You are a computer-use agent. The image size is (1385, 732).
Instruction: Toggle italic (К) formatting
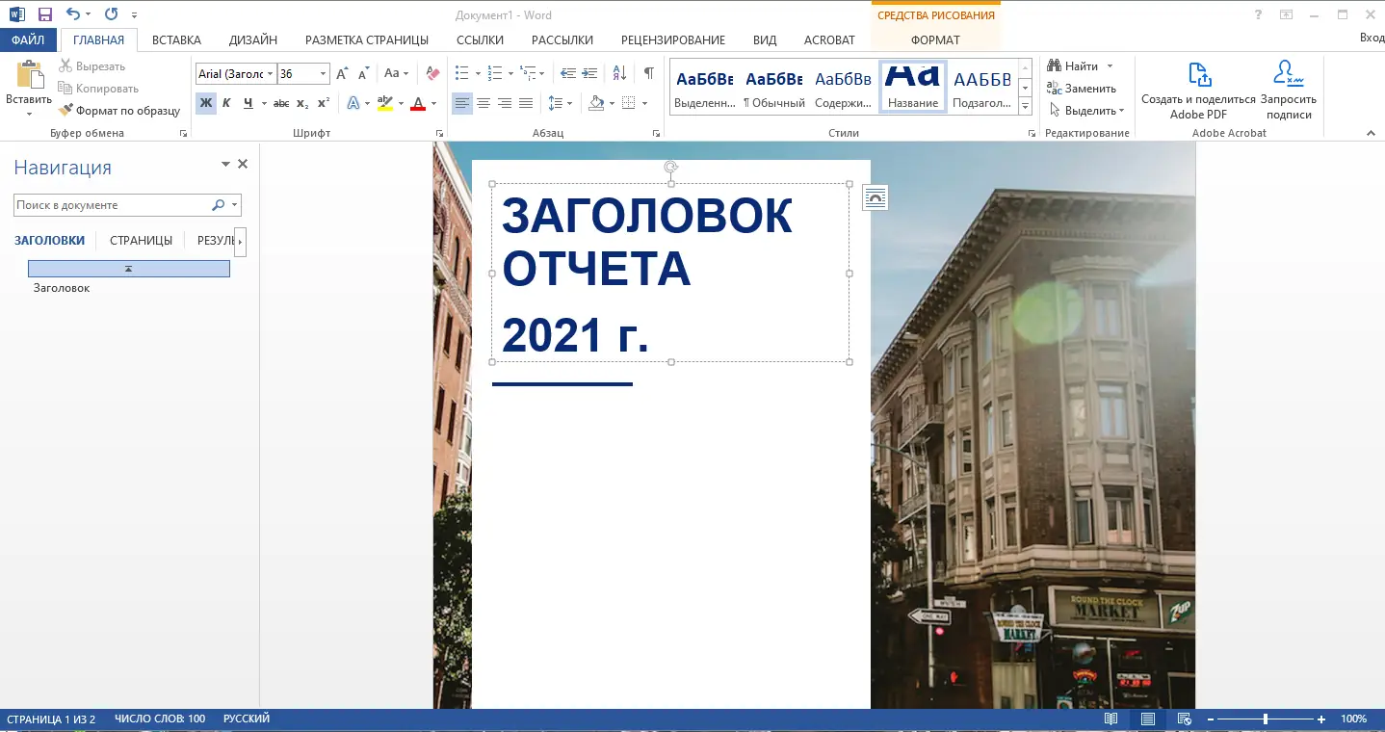click(226, 103)
